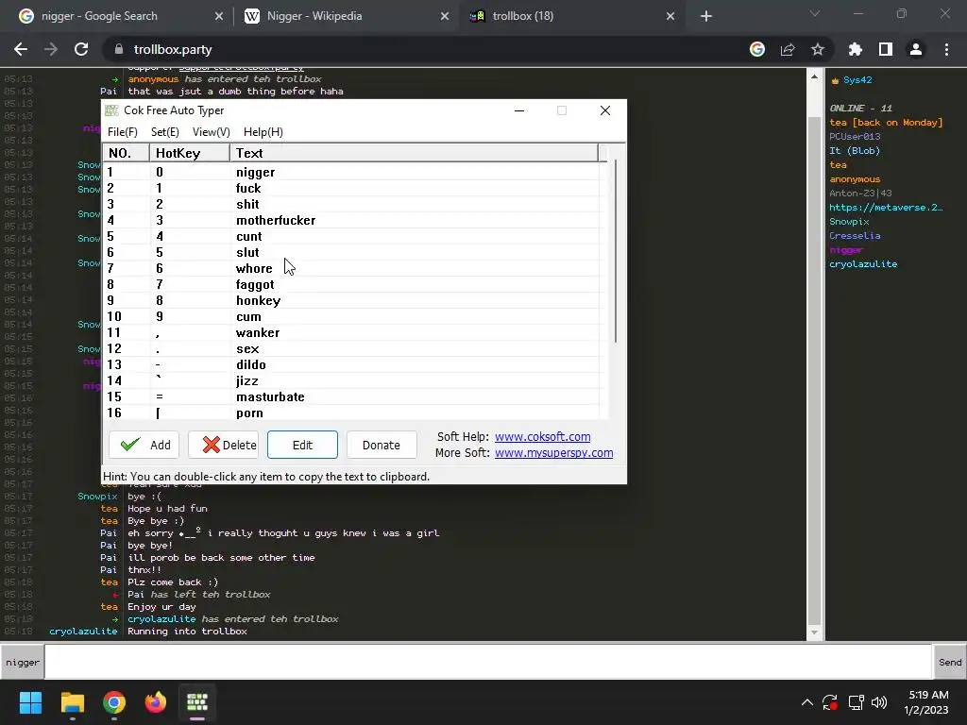Image resolution: width=967 pixels, height=725 pixels.
Task: Click user 'Snowpix' in the online list
Action: (x=849, y=221)
